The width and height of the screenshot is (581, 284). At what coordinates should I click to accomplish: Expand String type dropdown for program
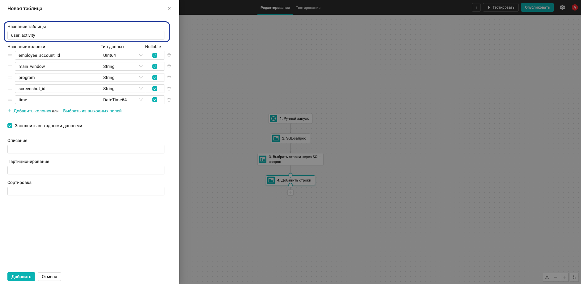(x=123, y=77)
